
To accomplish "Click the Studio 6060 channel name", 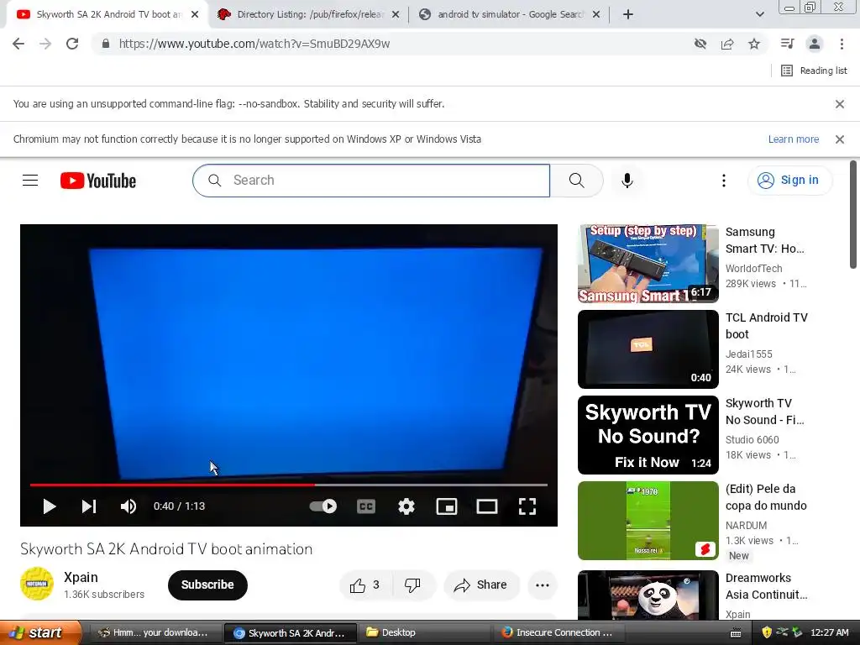I will pyautogui.click(x=752, y=440).
